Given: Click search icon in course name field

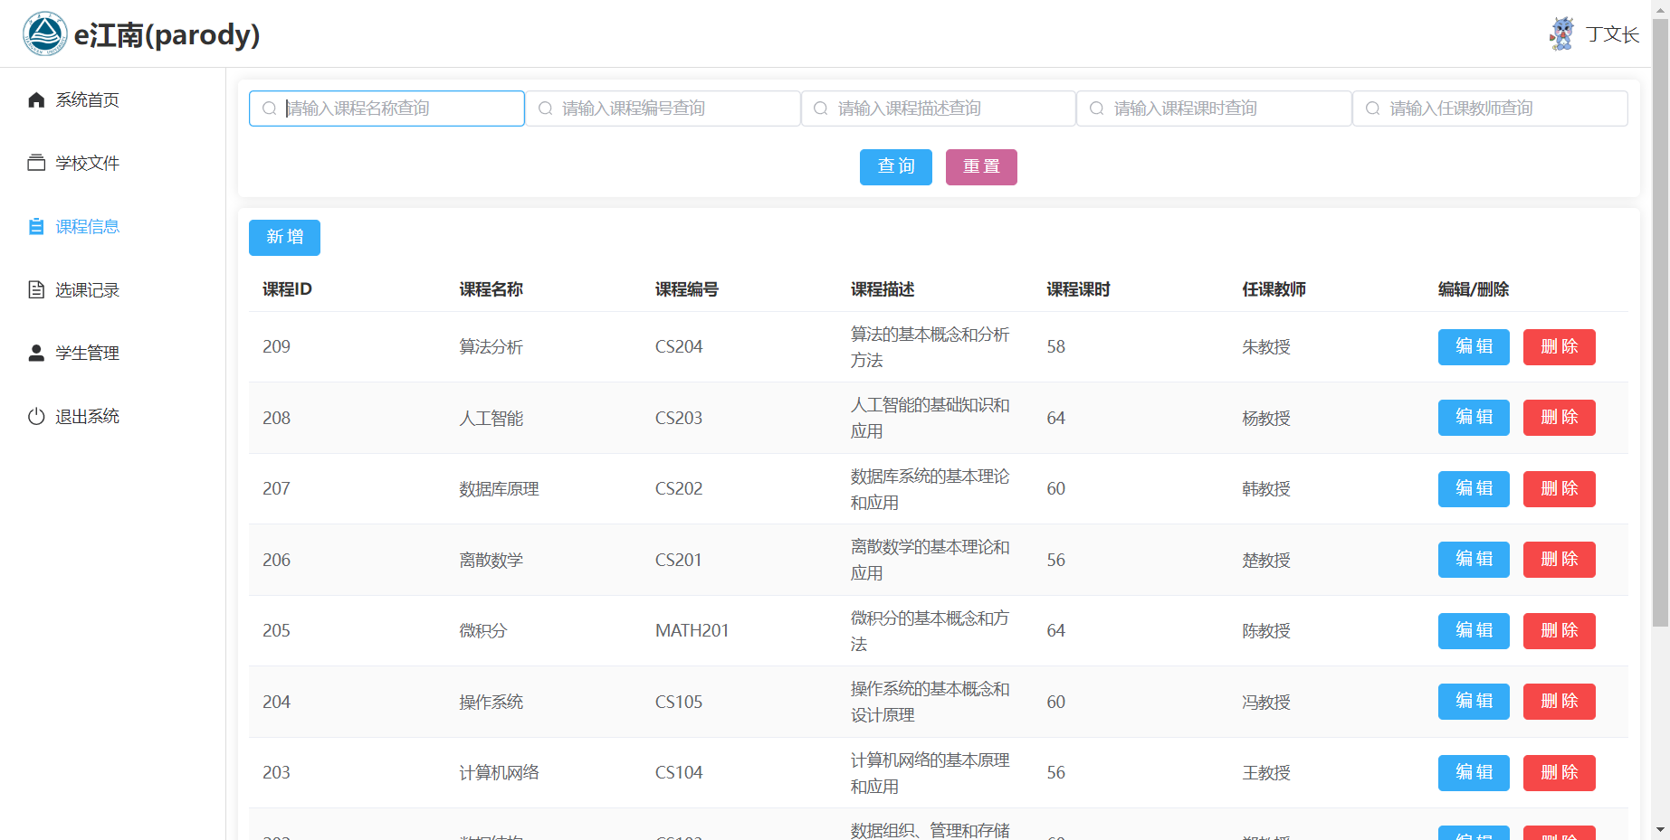Looking at the screenshot, I should tap(269, 109).
